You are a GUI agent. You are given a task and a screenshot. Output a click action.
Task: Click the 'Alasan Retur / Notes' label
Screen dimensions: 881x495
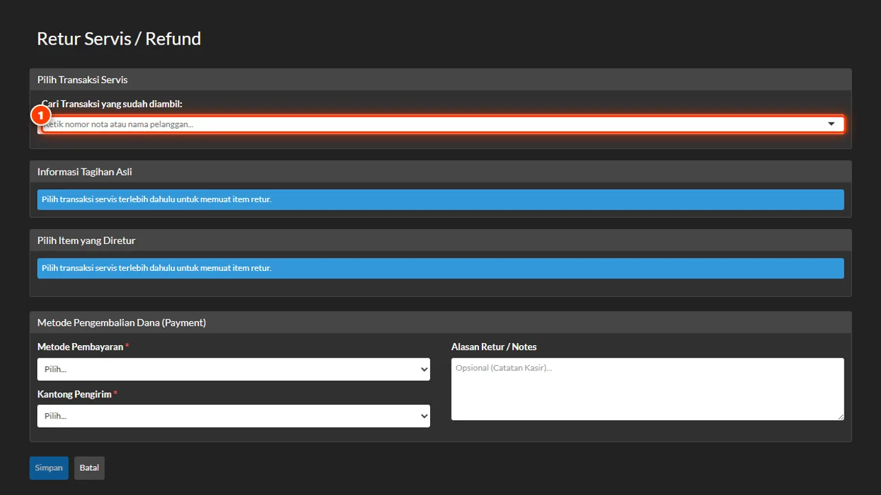pos(494,347)
